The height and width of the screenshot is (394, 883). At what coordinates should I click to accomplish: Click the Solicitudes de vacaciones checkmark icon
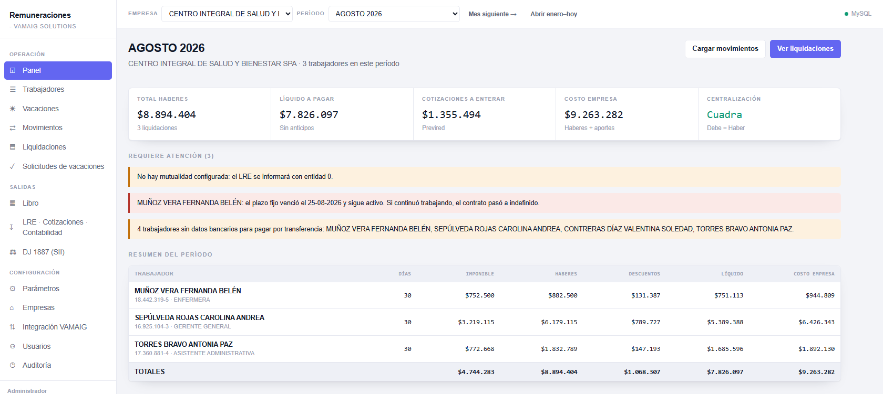point(13,166)
